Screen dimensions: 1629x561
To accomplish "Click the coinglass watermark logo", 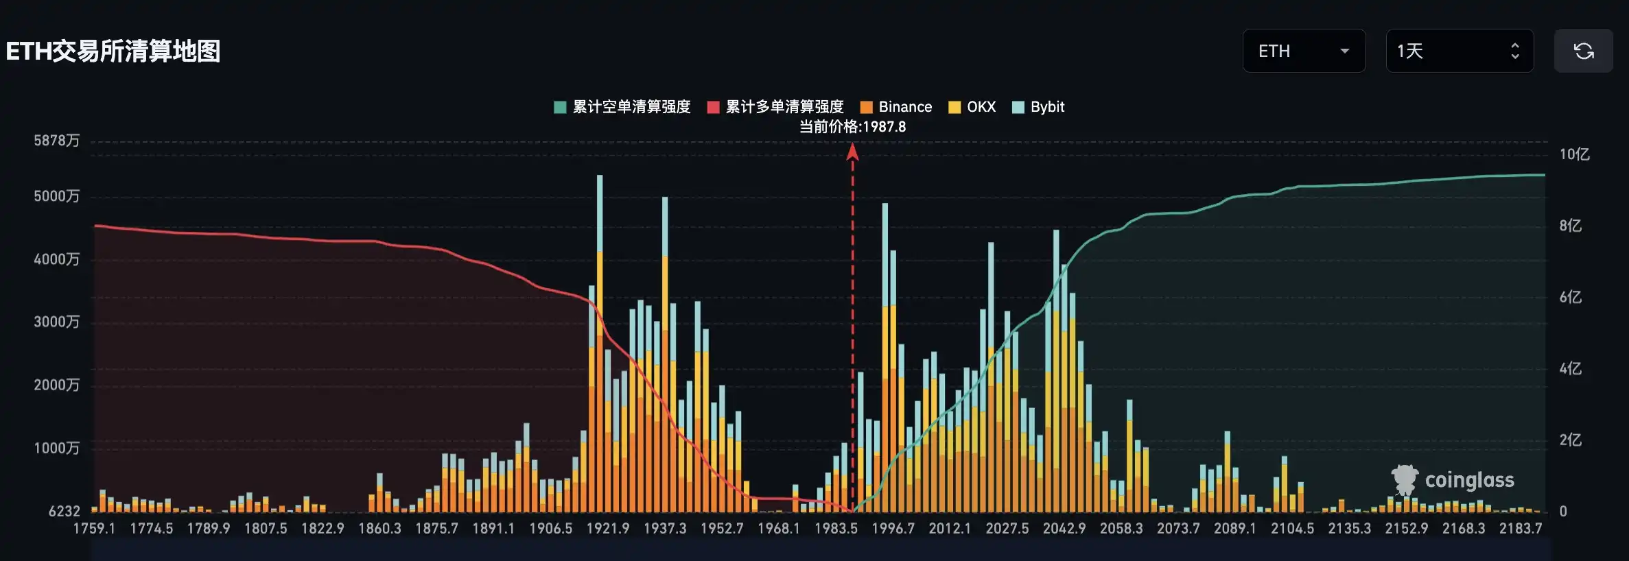I will (x=1453, y=479).
